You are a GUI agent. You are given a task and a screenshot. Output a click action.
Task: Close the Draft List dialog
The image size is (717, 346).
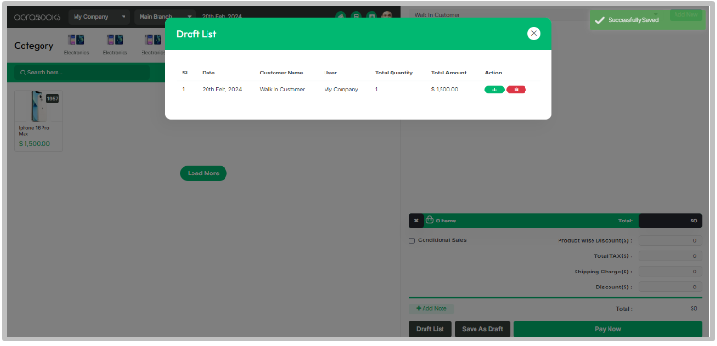(533, 33)
